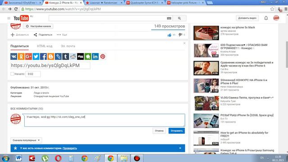
Task: Reload the page in Chrome
Action: (16, 9)
